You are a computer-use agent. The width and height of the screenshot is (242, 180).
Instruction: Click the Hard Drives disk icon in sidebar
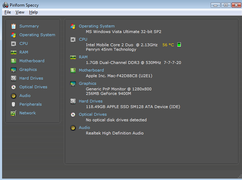point(14,78)
